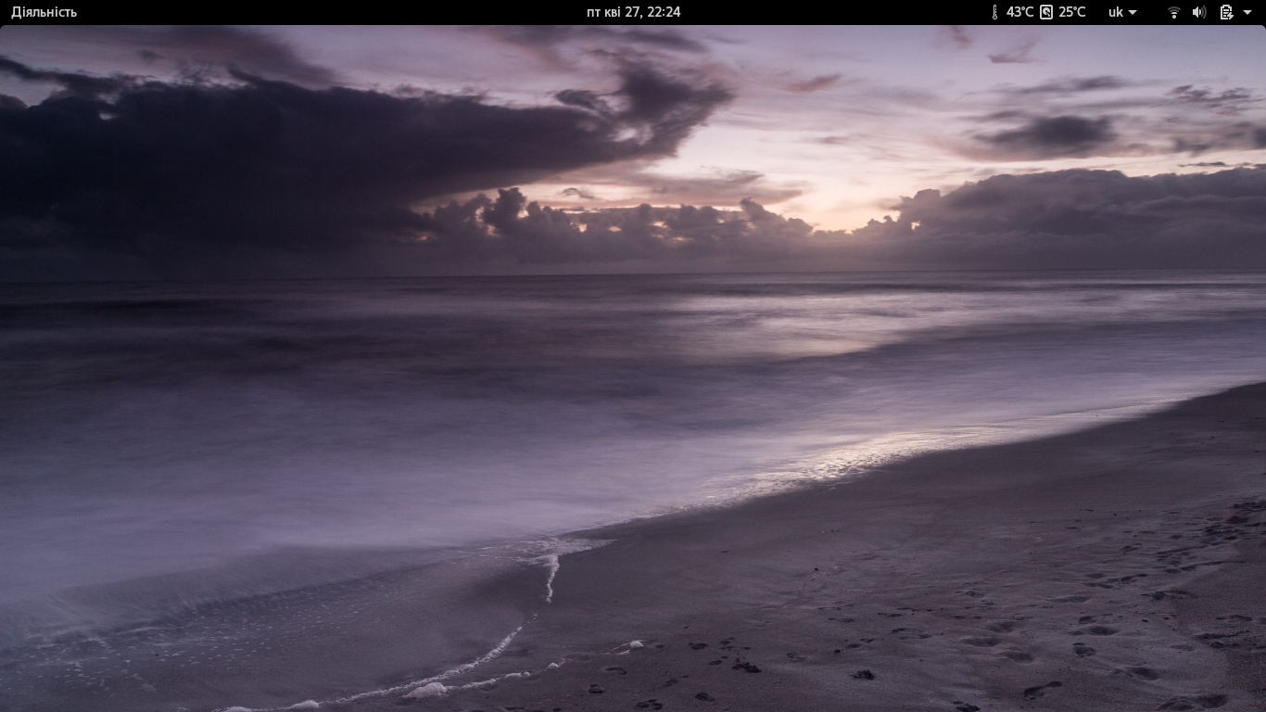Expand the system menu arrow after battery

(1246, 13)
